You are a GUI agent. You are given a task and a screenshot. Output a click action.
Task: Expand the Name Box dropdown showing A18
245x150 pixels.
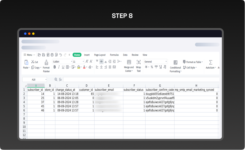coord(46,79)
